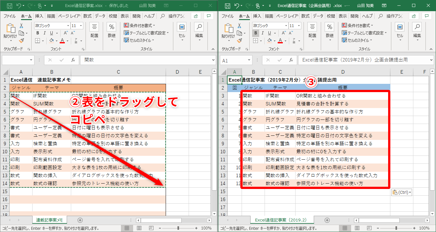Switch to the 数式 tab in 連載記事メモ workbook

coord(87,16)
